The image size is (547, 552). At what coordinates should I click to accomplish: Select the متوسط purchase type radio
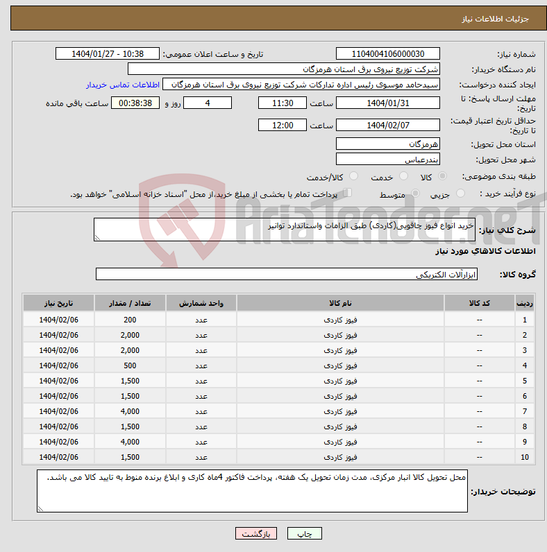[x=416, y=193]
